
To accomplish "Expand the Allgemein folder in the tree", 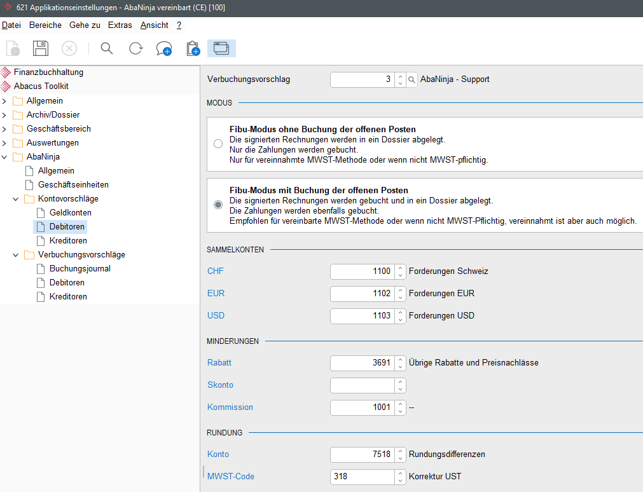I will [x=4, y=101].
